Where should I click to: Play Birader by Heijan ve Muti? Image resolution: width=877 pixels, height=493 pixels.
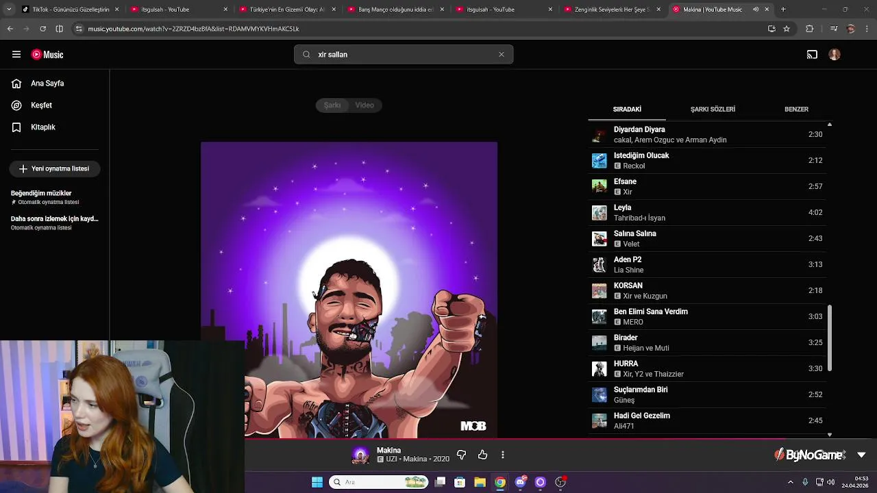[x=707, y=342]
